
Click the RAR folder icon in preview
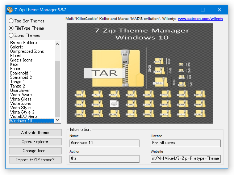pos(183,104)
